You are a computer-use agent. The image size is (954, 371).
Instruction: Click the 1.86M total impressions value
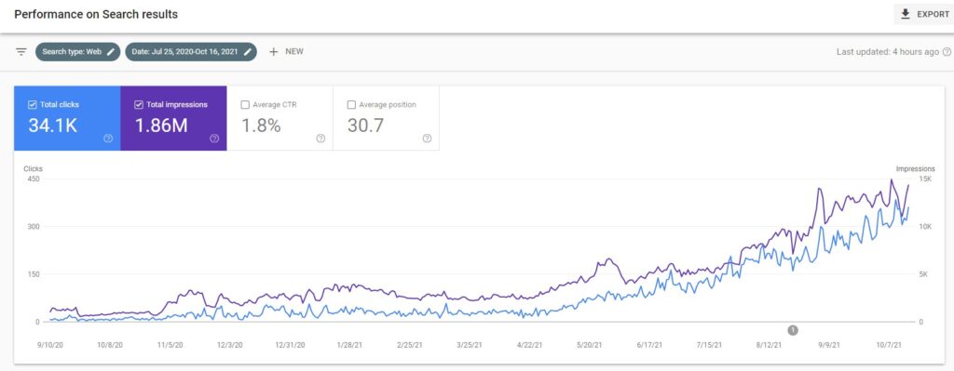(x=161, y=126)
